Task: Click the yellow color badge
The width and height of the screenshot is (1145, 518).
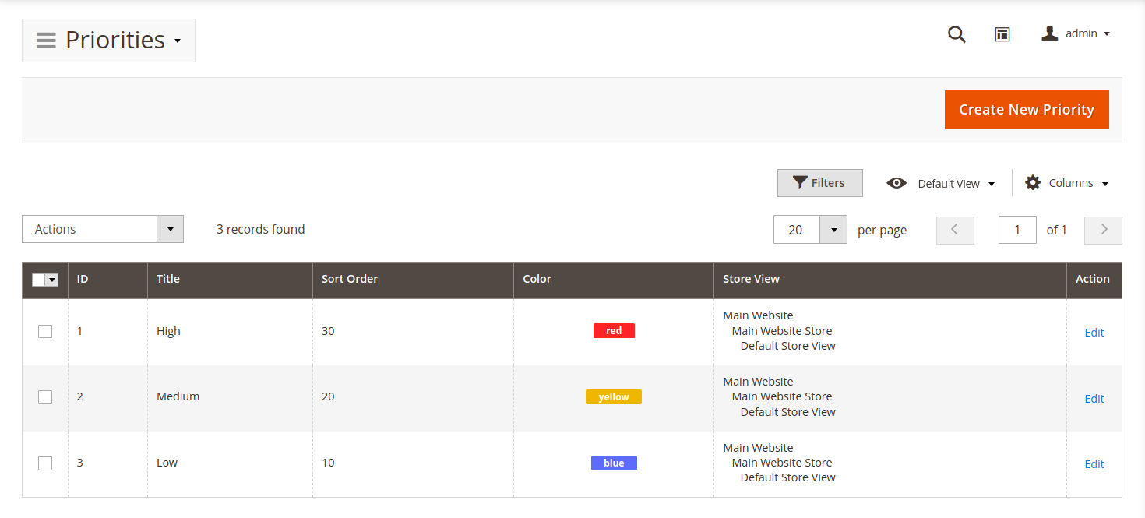Action: (x=613, y=397)
